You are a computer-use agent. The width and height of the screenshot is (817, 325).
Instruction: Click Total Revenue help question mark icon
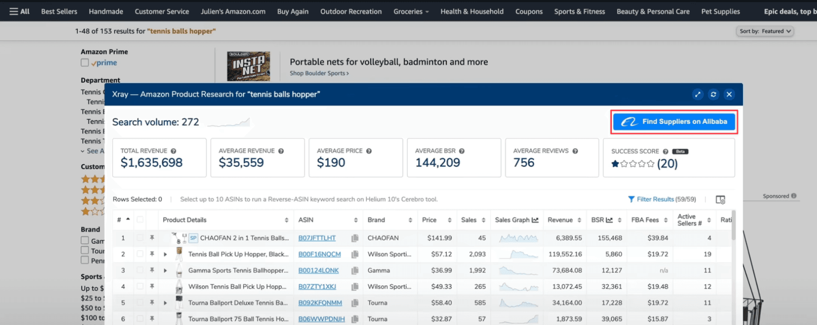pyautogui.click(x=174, y=151)
